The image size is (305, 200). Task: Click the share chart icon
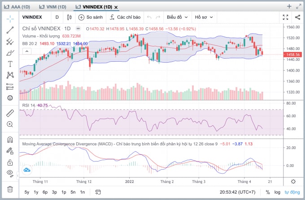point(297,17)
